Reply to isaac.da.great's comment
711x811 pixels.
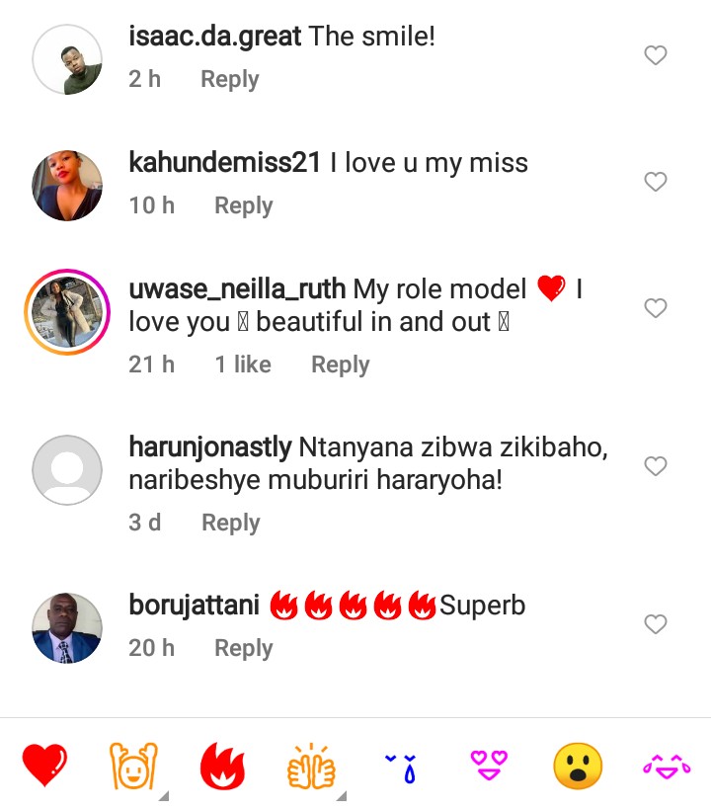pyautogui.click(x=229, y=79)
